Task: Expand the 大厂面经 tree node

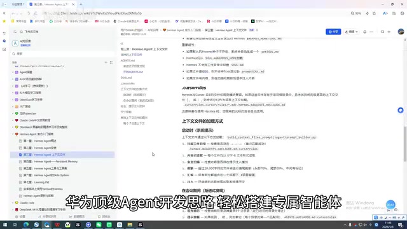Action: (x=13, y=106)
